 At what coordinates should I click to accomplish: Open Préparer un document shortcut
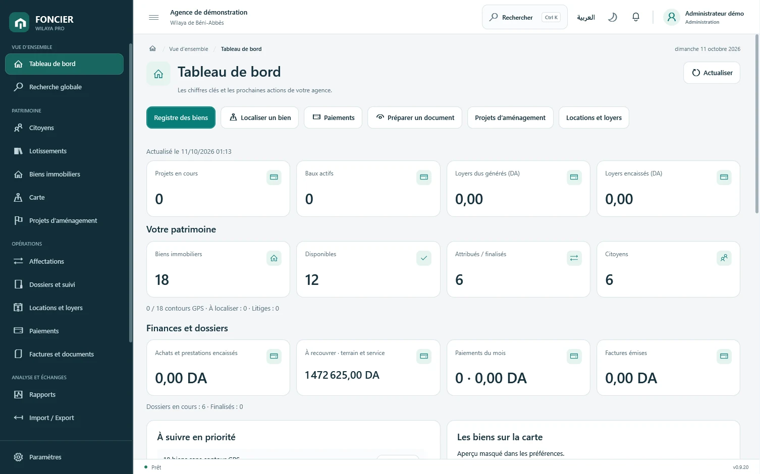[x=415, y=117]
